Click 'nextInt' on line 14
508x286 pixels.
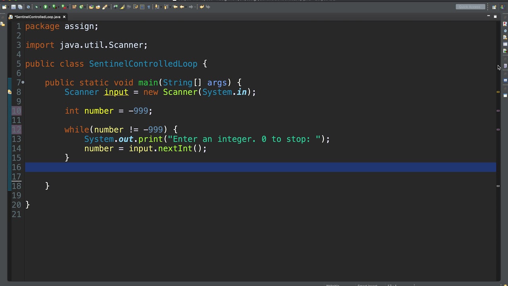tap(175, 149)
